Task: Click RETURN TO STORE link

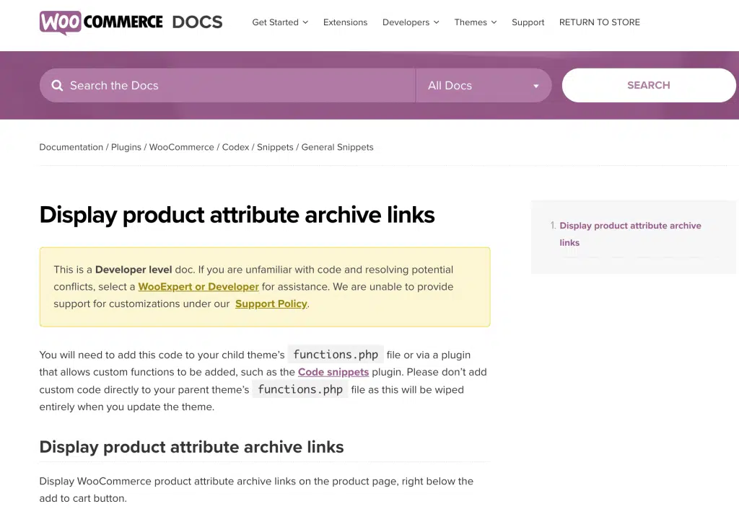Action: pyautogui.click(x=600, y=22)
